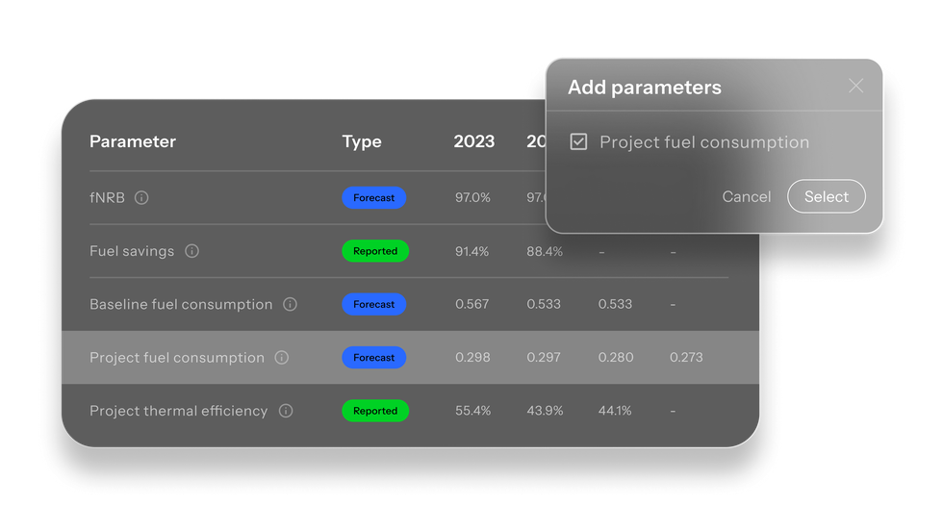Click Forecast badge for Baseline fuel consumption
This screenshot has width=943, height=506.
[374, 304]
